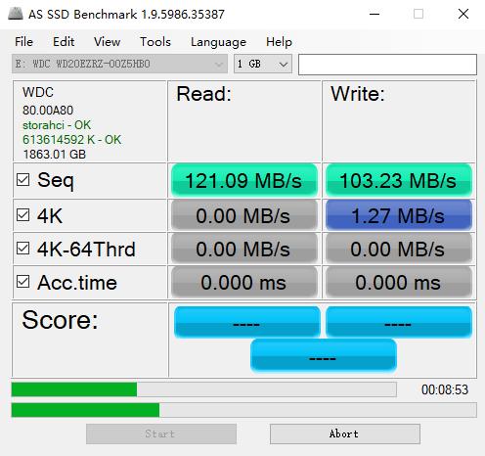Open the Help menu
The image size is (485, 456).
point(279,42)
